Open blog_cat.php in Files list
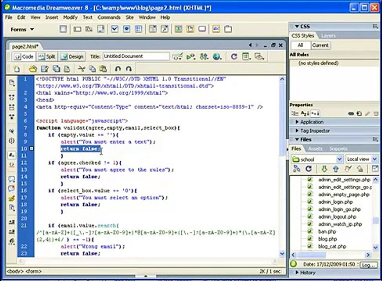382x281 pixels. (332, 246)
